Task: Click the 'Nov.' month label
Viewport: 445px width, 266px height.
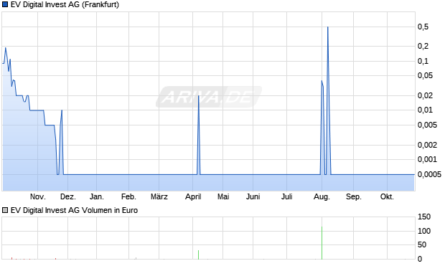Action: click(x=38, y=196)
